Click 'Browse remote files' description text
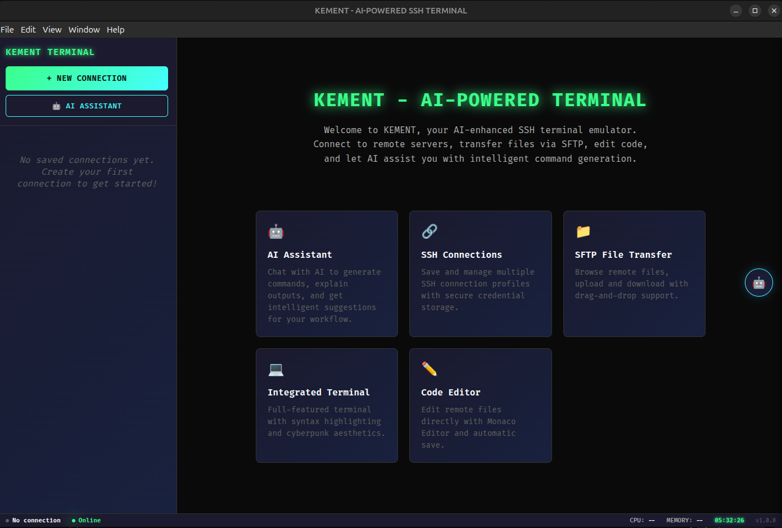This screenshot has height=528, width=782. click(x=631, y=284)
